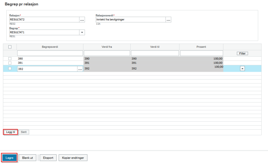Click Legg til to add a row

tap(10, 132)
